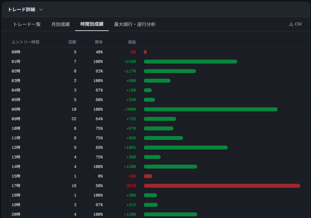Click the +315 profit value
This screenshot has height=218, width=311.
coord(131,205)
